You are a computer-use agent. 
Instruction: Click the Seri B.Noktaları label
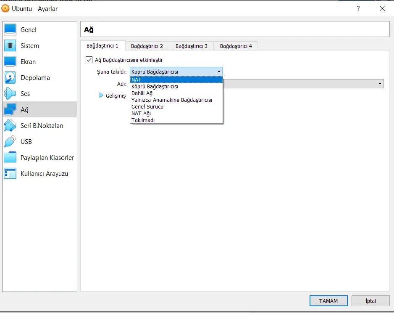pos(42,125)
